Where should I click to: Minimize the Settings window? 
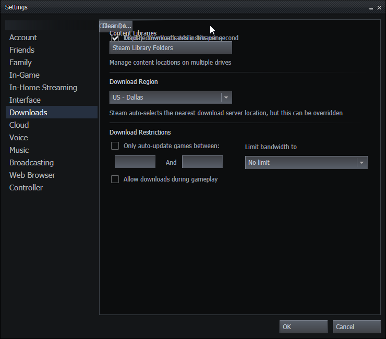pos(371,8)
